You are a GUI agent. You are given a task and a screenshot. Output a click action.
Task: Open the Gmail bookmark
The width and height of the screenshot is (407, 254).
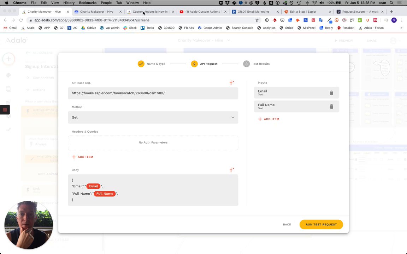pyautogui.click(x=10, y=28)
